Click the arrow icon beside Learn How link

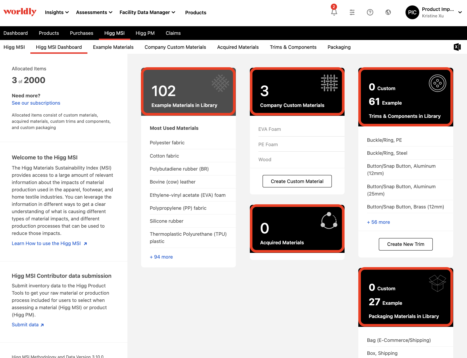click(85, 244)
